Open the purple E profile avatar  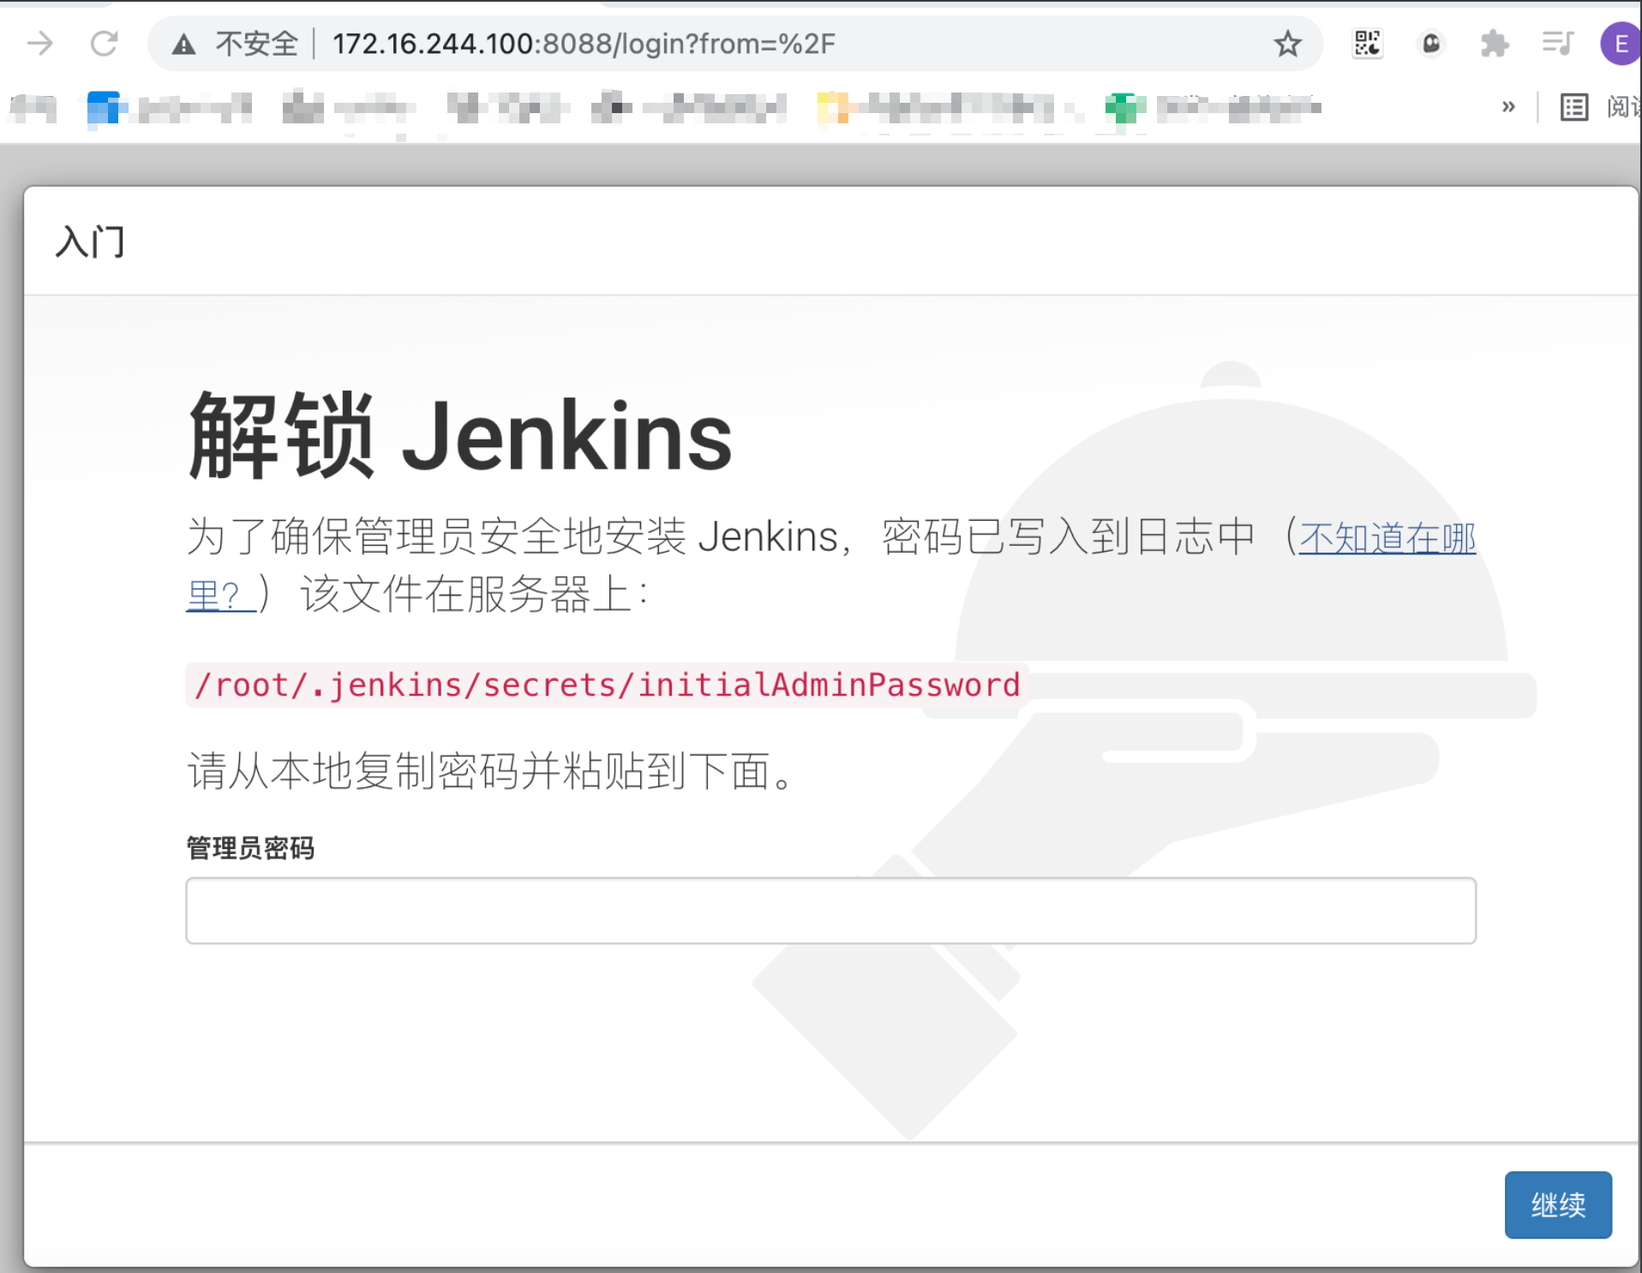1620,44
